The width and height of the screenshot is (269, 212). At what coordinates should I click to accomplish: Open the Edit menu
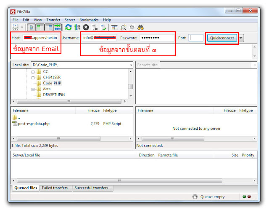pos(26,20)
